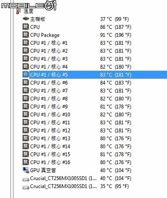Screen dimensions: 167x198
Task: Click the 80 °C value of 核心 #13
Action: 116,138
